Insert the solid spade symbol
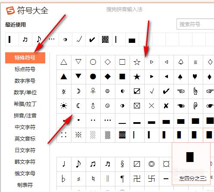 point(181,77)
